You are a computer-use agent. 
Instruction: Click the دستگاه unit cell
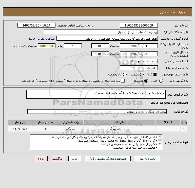[71, 129]
